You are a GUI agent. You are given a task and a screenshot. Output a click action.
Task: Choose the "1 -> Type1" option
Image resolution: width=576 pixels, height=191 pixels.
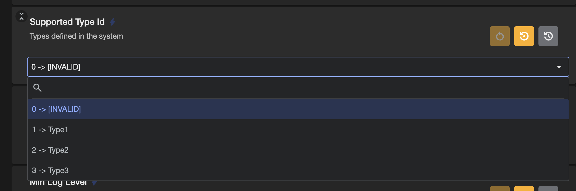50,130
